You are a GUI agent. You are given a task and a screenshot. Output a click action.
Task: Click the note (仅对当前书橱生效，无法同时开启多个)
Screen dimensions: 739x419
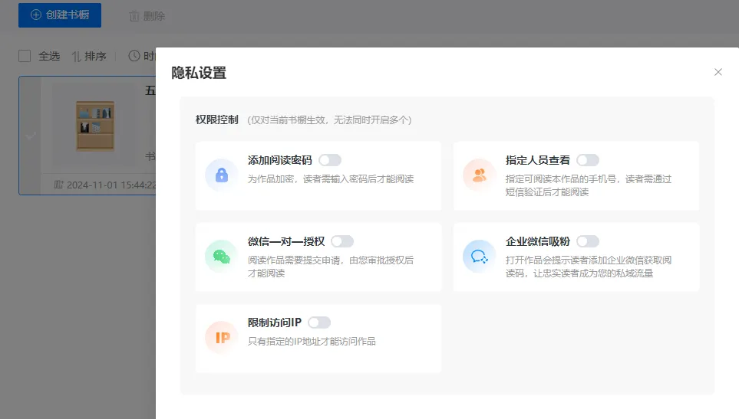pyautogui.click(x=329, y=120)
